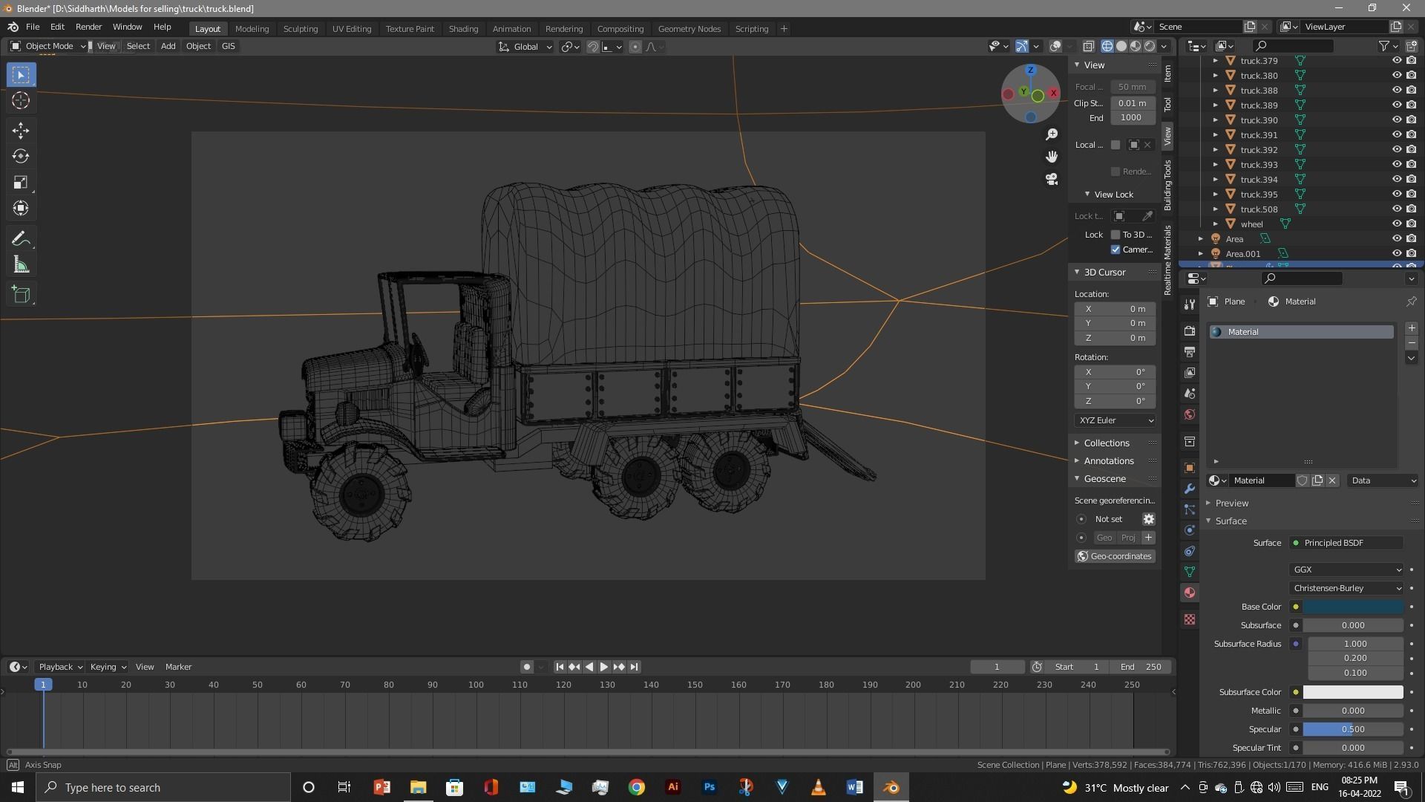The height and width of the screenshot is (802, 1425).
Task: Switch to solid viewport shading
Action: (x=1121, y=46)
